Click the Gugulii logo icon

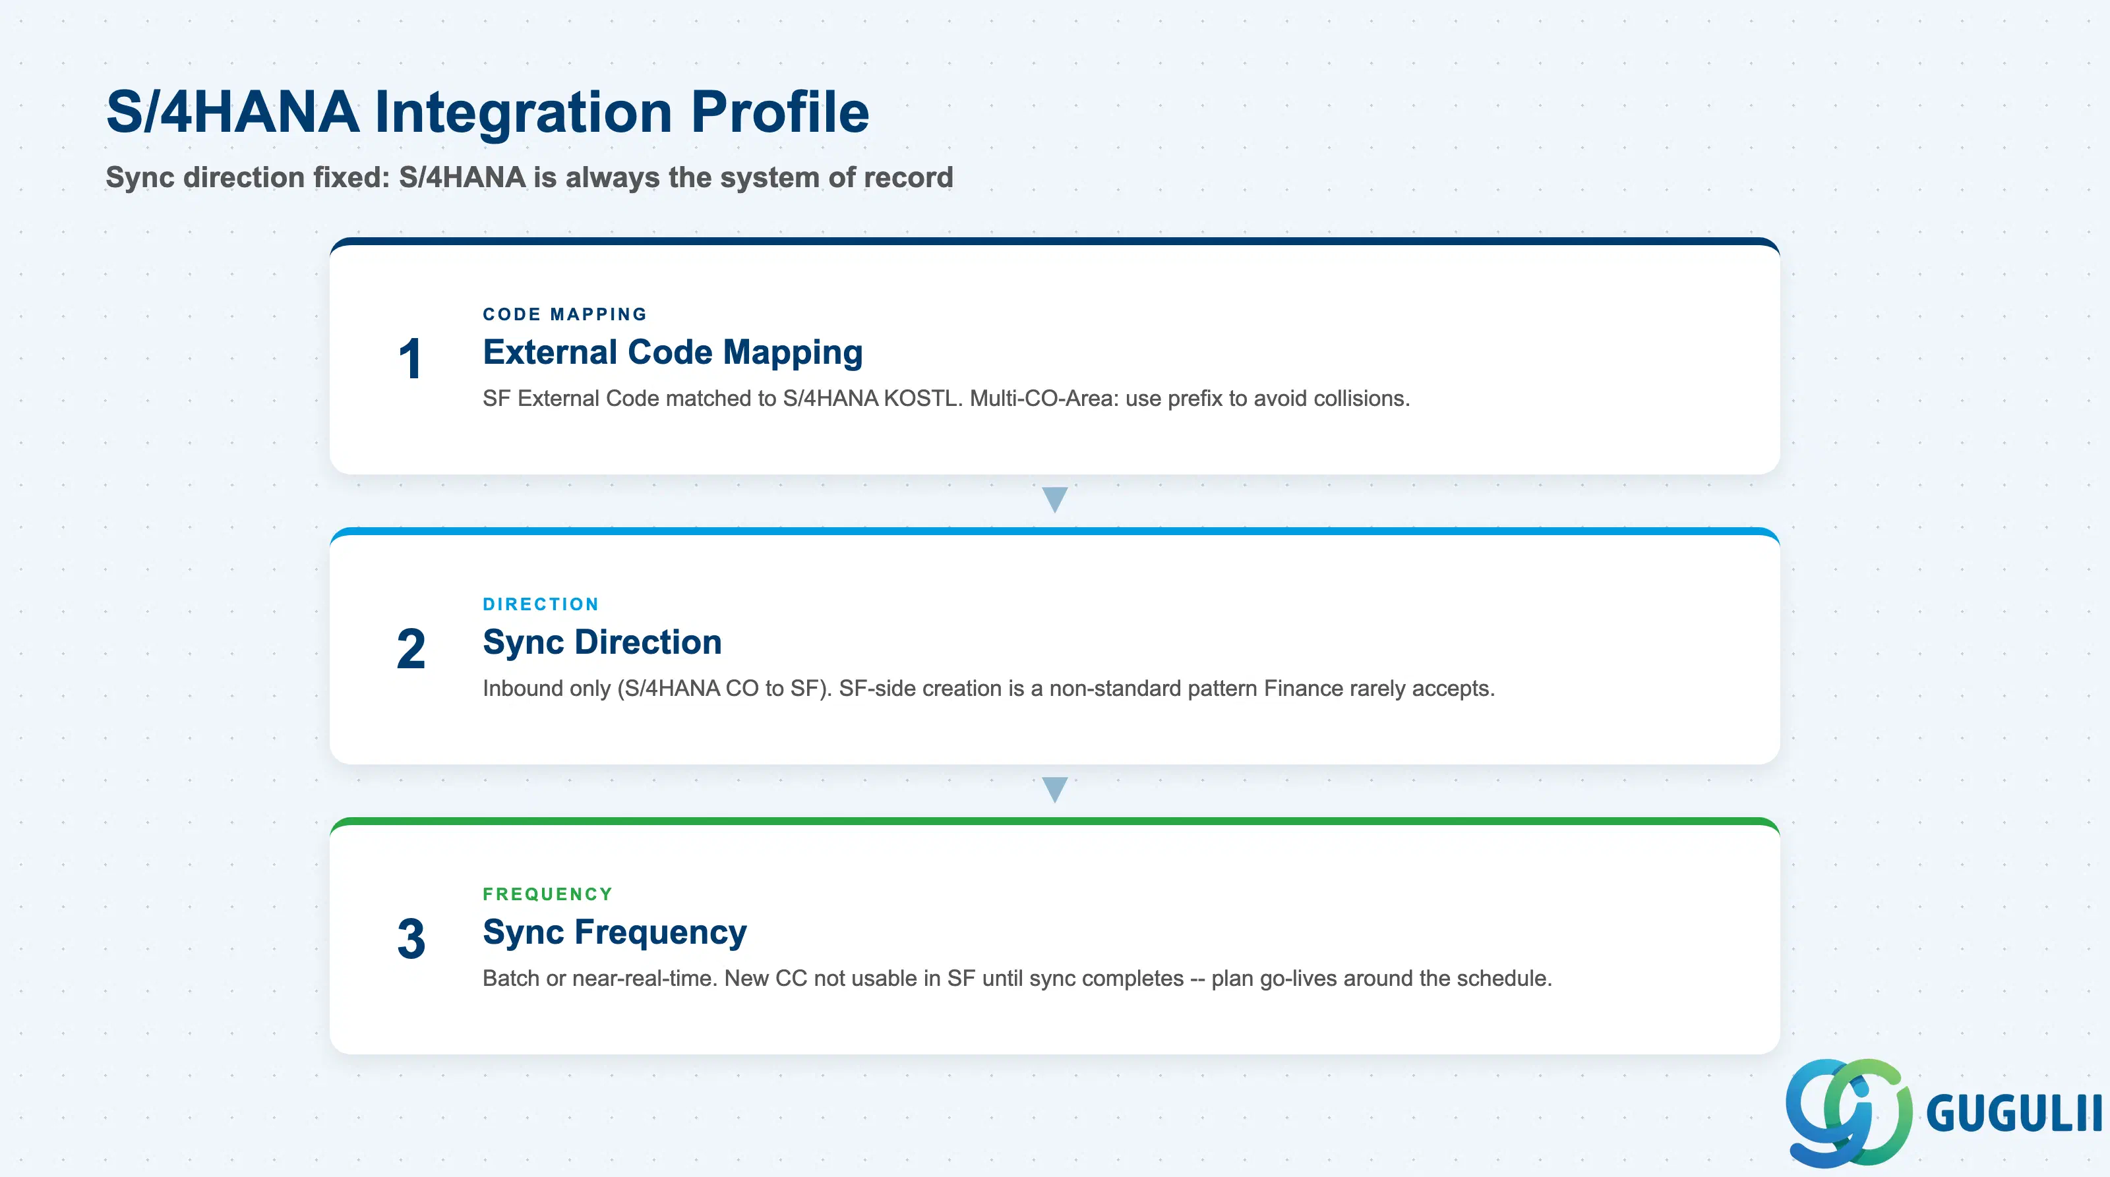point(1849,1112)
